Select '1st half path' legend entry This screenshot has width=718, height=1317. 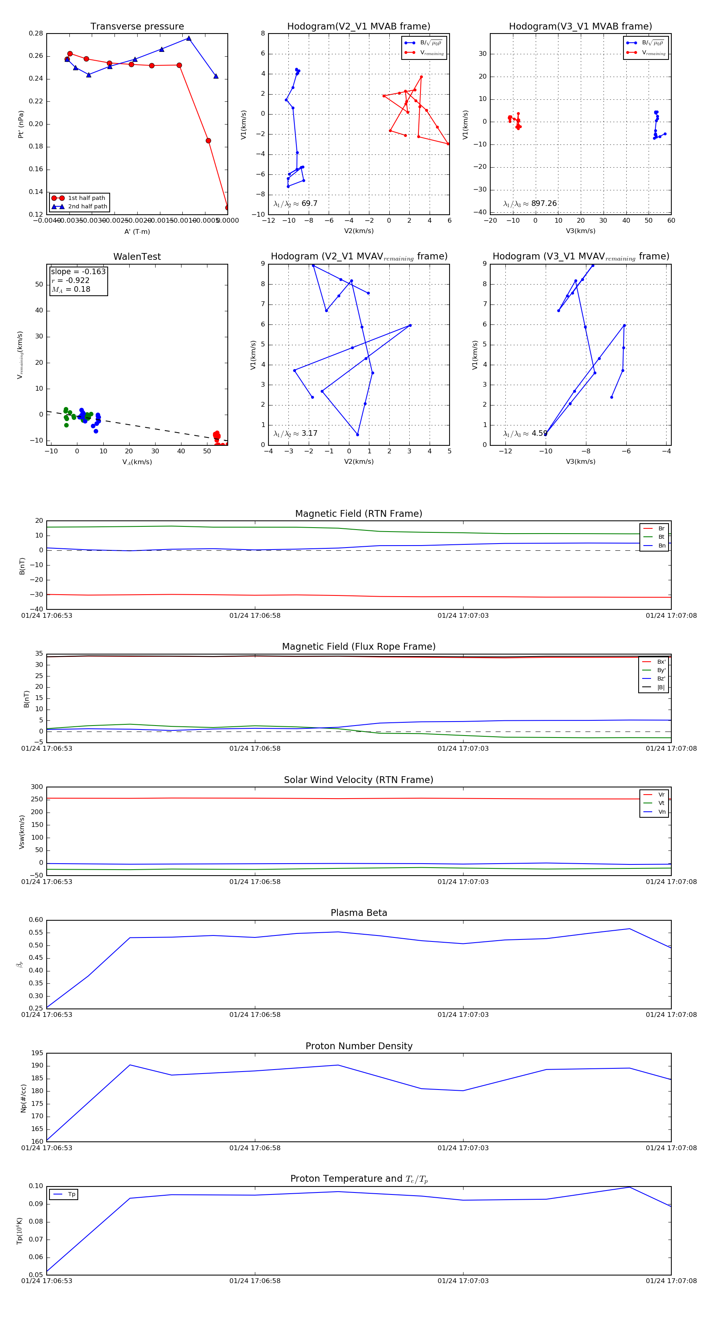[x=79, y=198]
